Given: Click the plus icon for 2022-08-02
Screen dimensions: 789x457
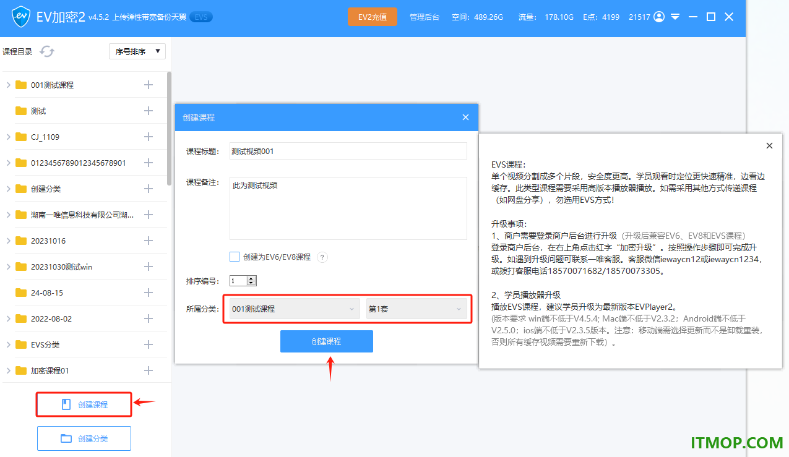Looking at the screenshot, I should tap(149, 318).
